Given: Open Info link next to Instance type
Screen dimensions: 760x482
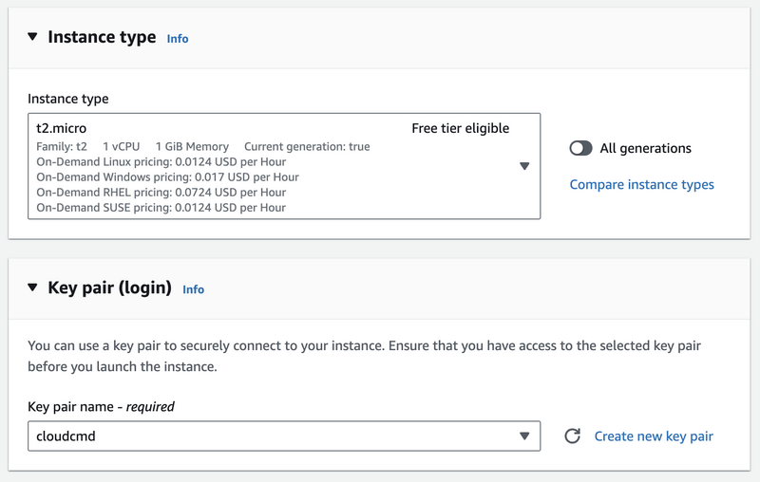Looking at the screenshot, I should pyautogui.click(x=178, y=39).
